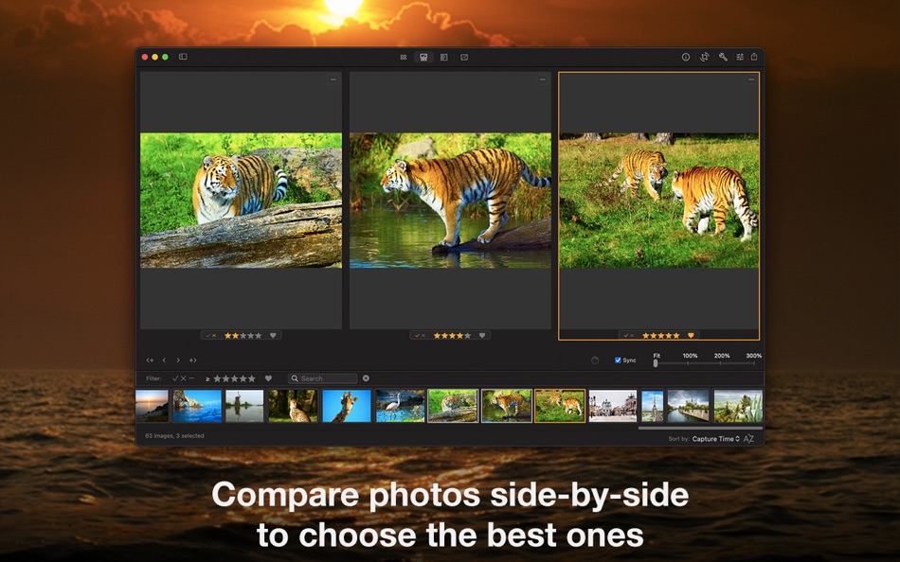Clear the search field with the X button
The image size is (900, 562).
(x=367, y=378)
